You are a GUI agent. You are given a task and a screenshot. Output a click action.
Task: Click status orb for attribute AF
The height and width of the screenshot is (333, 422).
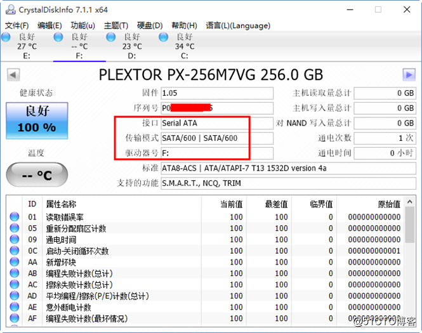(15, 318)
